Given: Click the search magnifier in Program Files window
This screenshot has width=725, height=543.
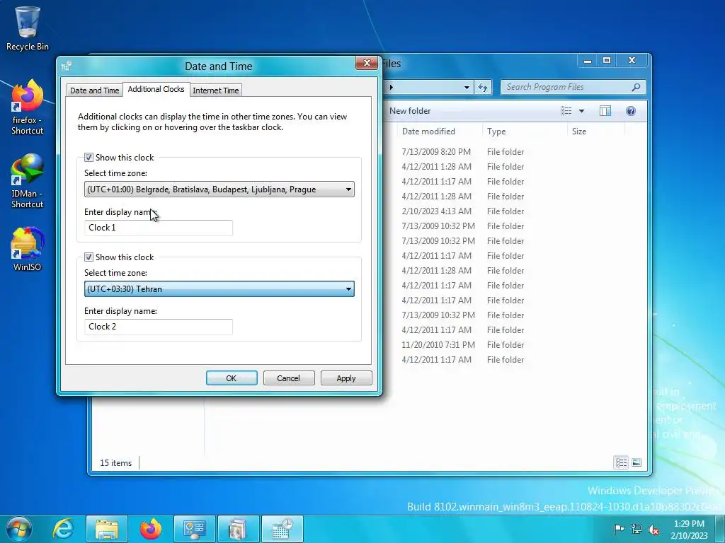Looking at the screenshot, I should (x=636, y=87).
